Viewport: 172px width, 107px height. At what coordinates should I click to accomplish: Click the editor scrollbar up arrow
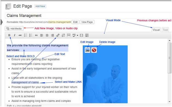(x=170, y=41)
